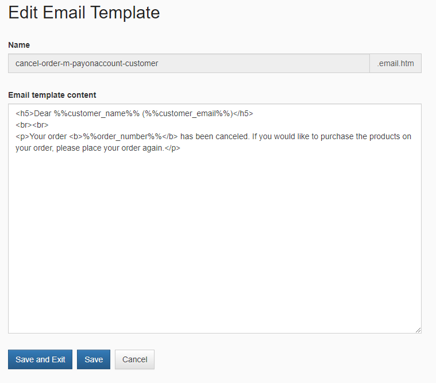Click the Email template content label
Screen dimensions: 436x383
point(52,95)
